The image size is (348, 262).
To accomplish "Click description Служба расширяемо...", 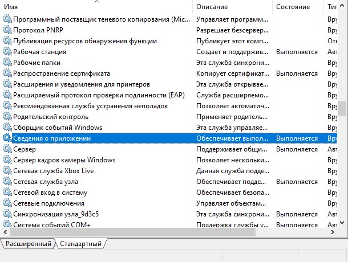I will (x=232, y=95).
